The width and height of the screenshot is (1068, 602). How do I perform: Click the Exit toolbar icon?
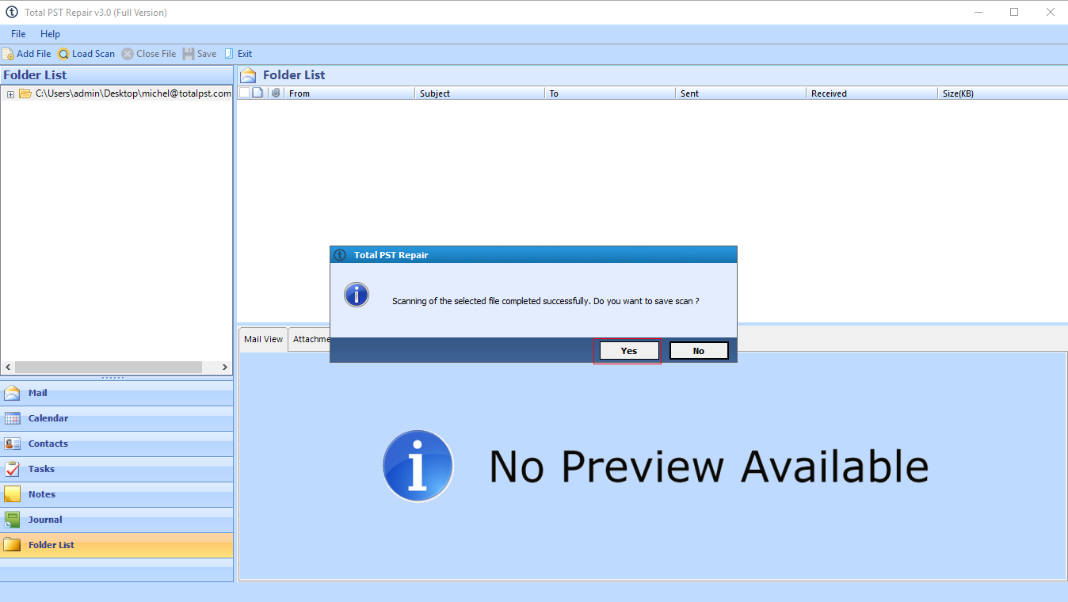pos(229,54)
